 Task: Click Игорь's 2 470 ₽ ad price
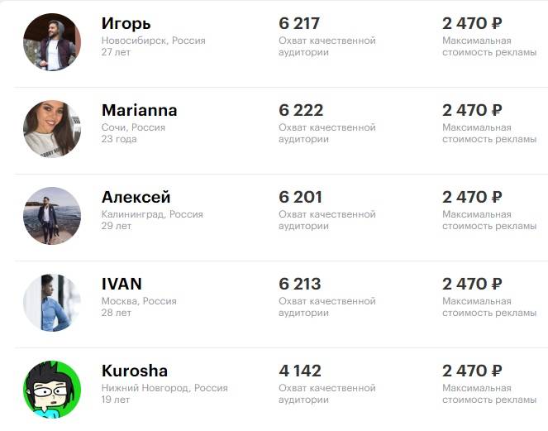point(472,23)
